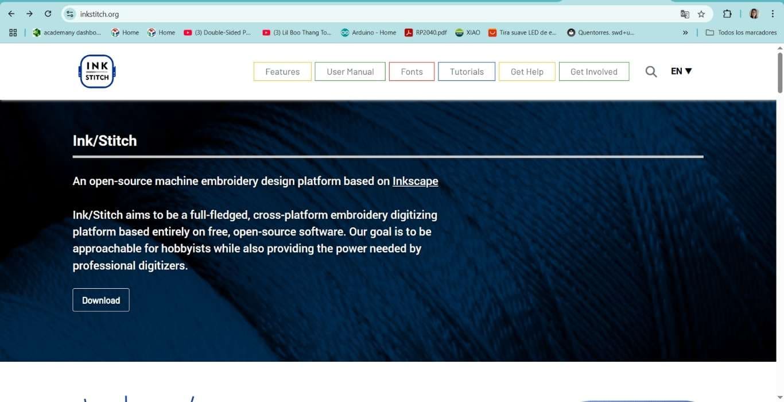Screen dimensions: 784x402
Task: Go back with the browser back arrow
Action: [x=11, y=14]
